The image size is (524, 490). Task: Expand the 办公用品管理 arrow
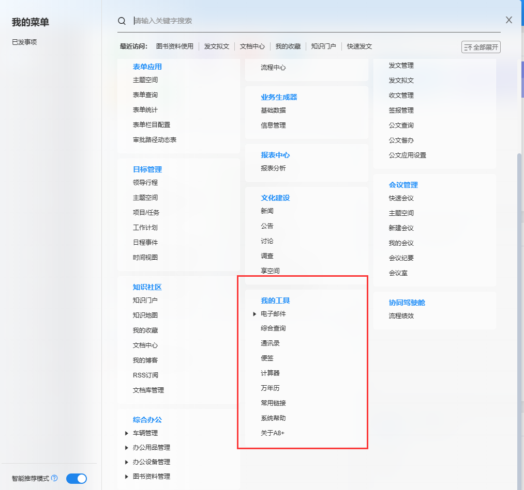[127, 448]
